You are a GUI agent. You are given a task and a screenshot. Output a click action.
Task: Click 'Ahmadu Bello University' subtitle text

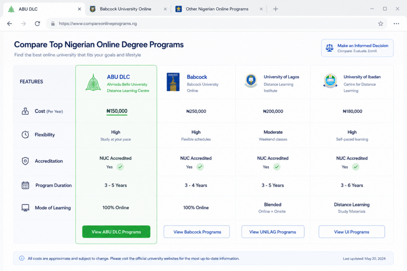point(127,84)
